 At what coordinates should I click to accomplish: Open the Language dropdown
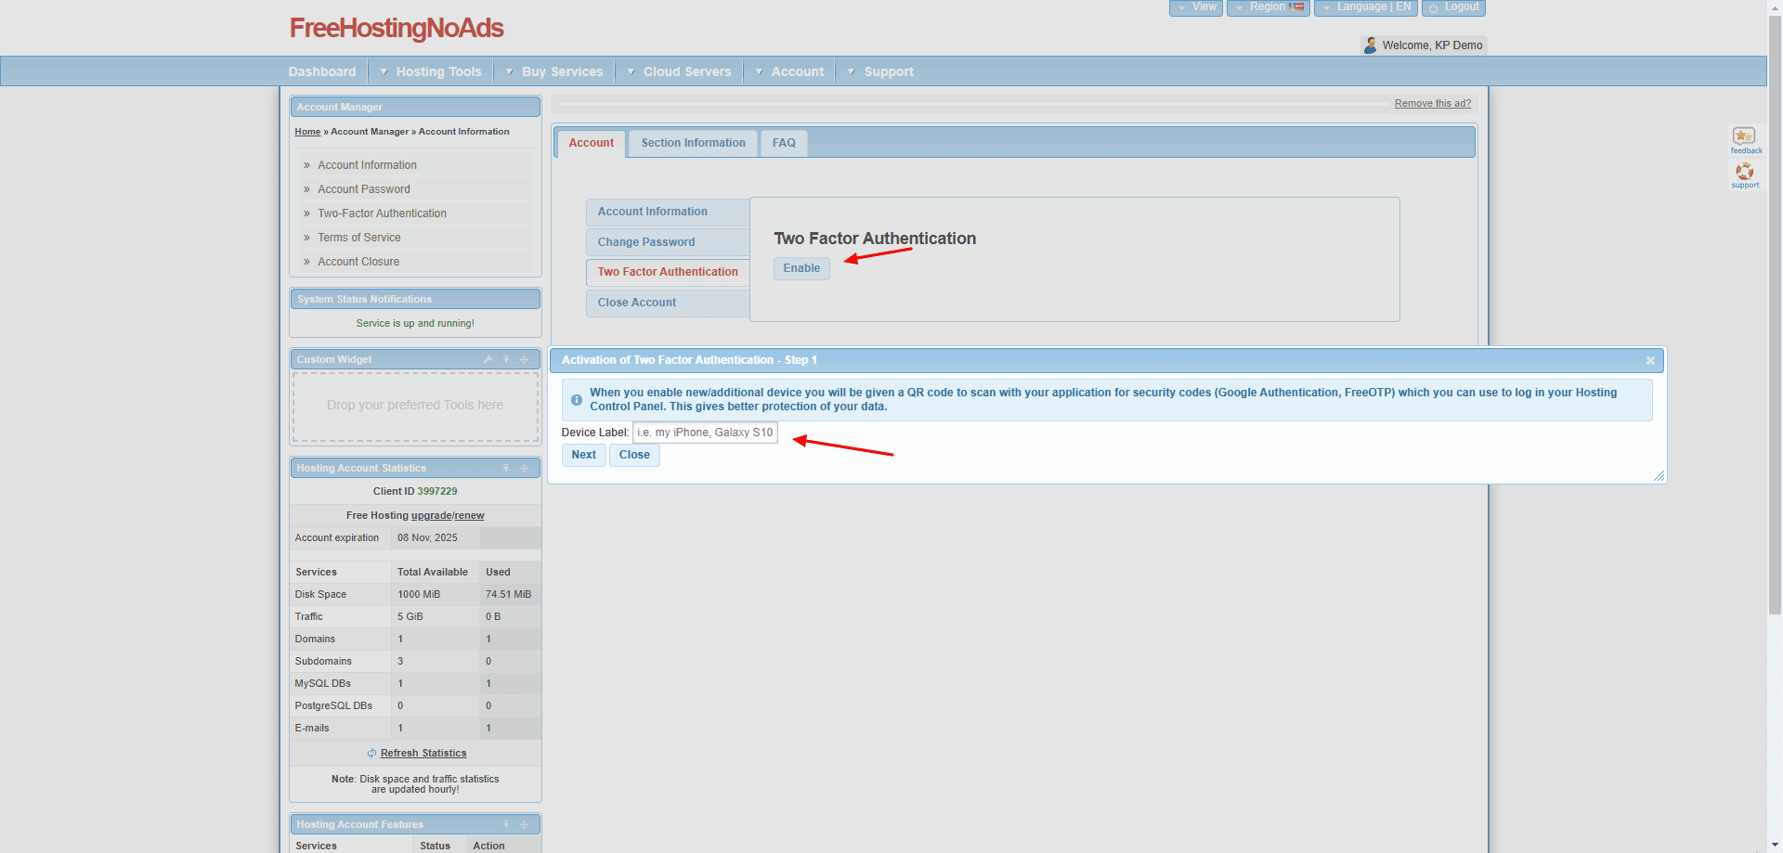coord(1365,7)
